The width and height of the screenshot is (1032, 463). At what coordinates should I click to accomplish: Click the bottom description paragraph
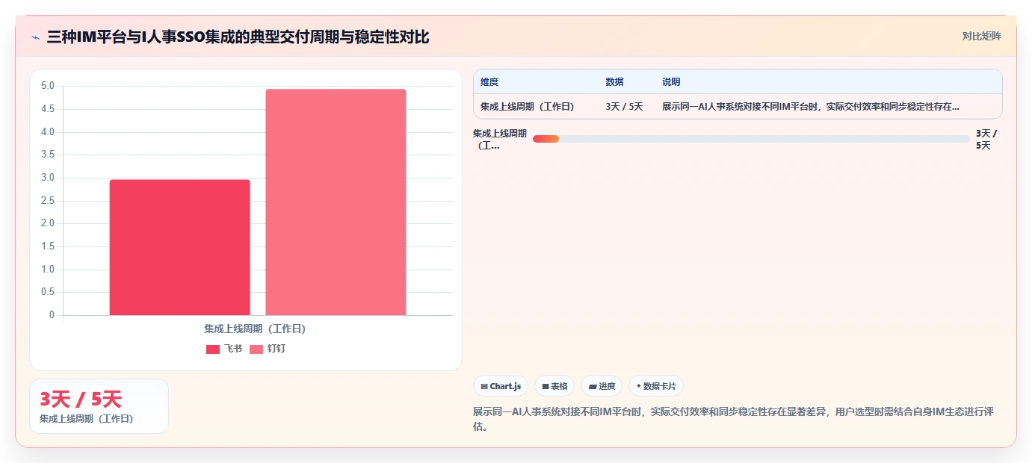(x=733, y=419)
